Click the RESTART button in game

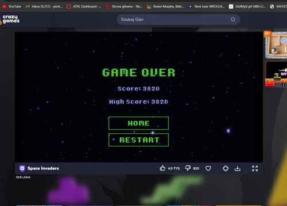pyautogui.click(x=138, y=140)
